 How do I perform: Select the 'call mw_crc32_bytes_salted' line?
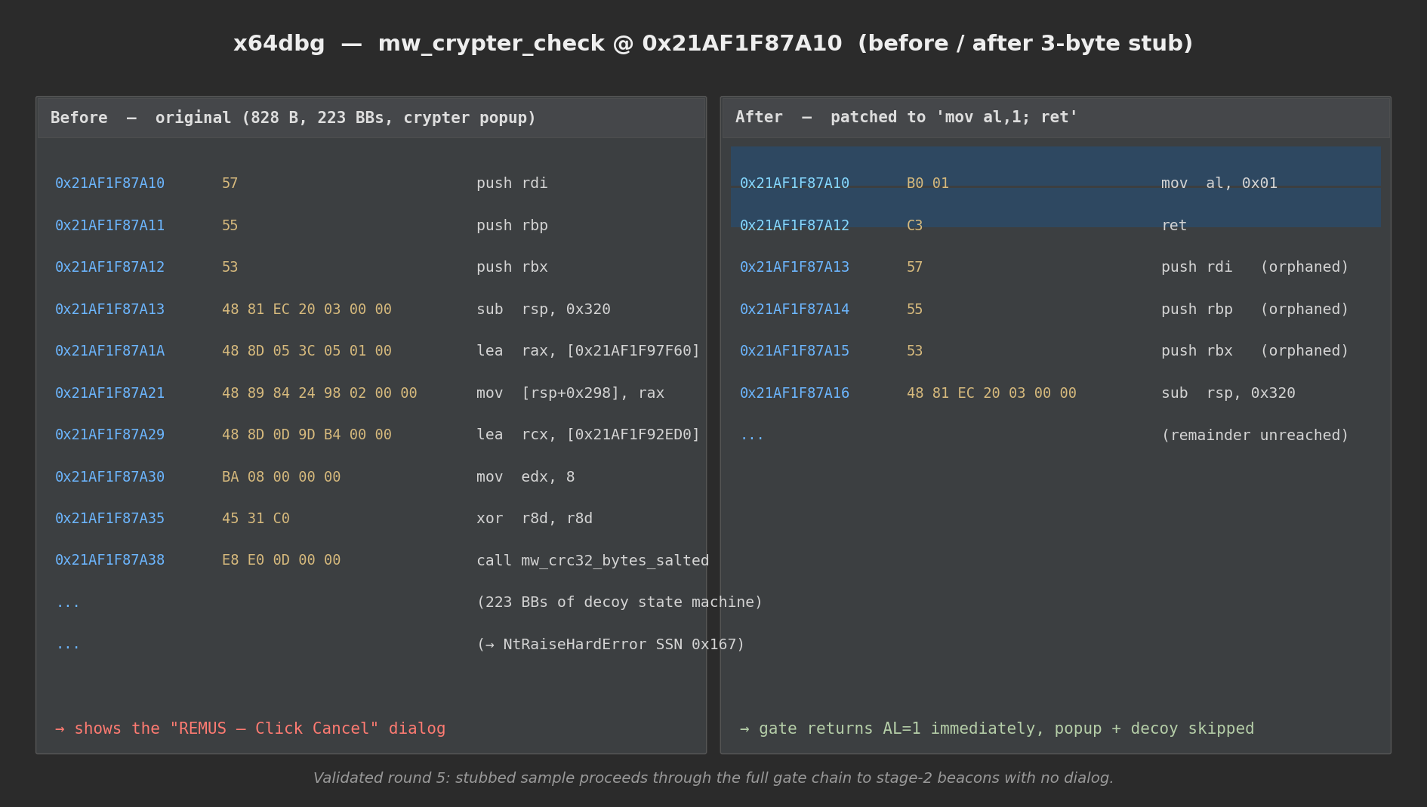coord(593,559)
